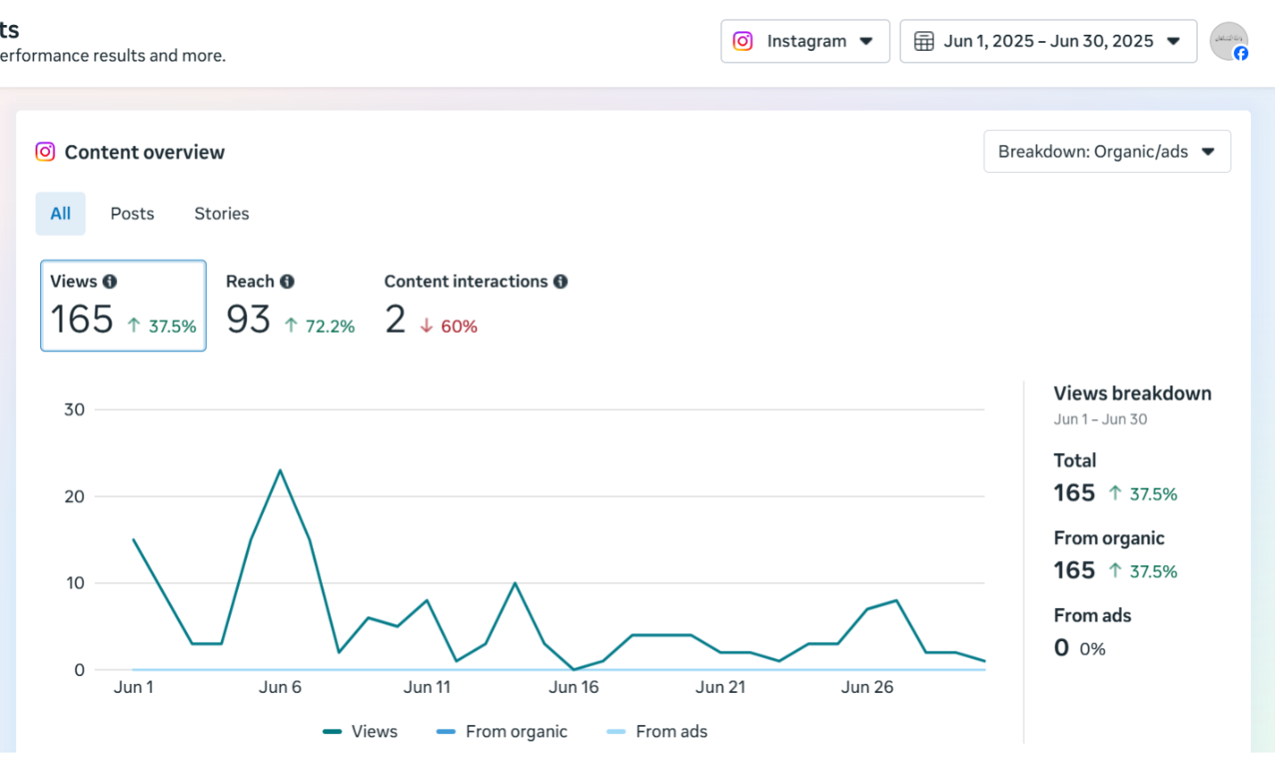Switch to the Stories tab
The height and width of the screenshot is (757, 1275).
221,214
